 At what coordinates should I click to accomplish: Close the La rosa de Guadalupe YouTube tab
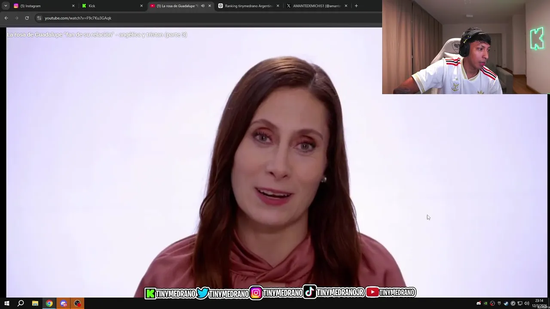[x=210, y=6]
